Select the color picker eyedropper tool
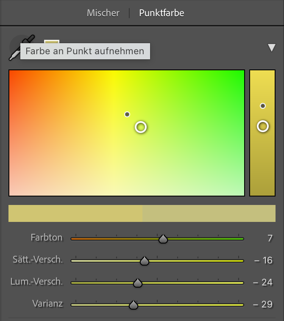The height and width of the screenshot is (321, 284). pyautogui.click(x=21, y=47)
